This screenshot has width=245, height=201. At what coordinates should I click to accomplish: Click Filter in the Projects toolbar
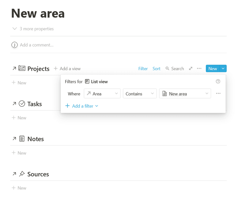[x=143, y=69]
